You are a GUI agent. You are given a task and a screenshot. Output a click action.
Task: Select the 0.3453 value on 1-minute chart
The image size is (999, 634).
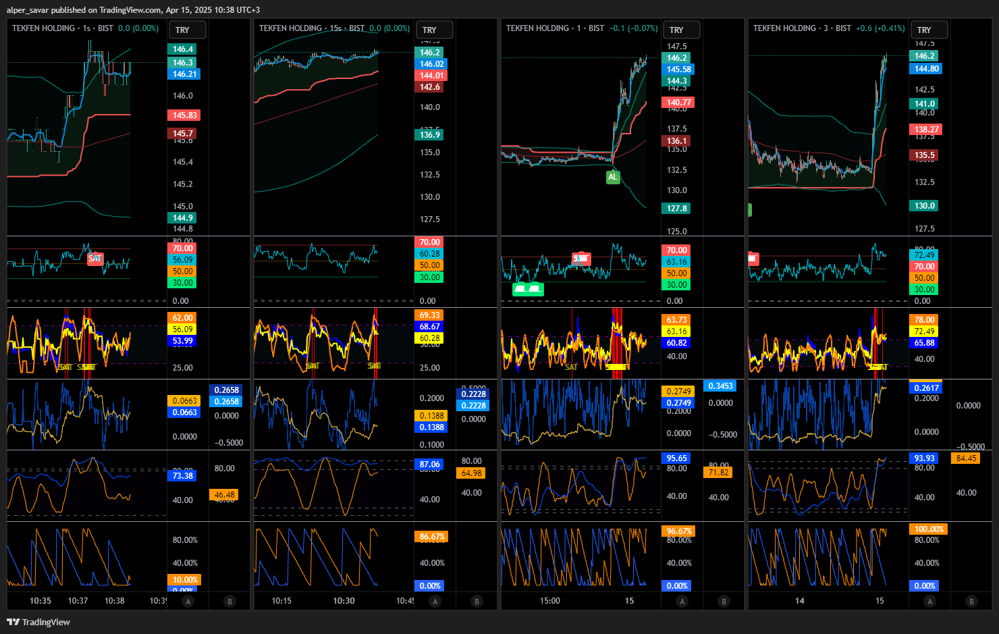tap(720, 386)
